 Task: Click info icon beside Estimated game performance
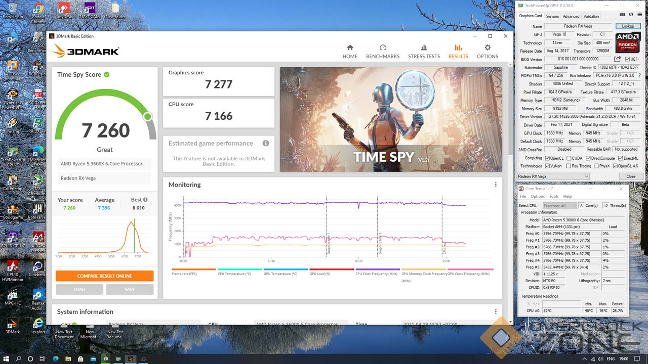coord(266,144)
